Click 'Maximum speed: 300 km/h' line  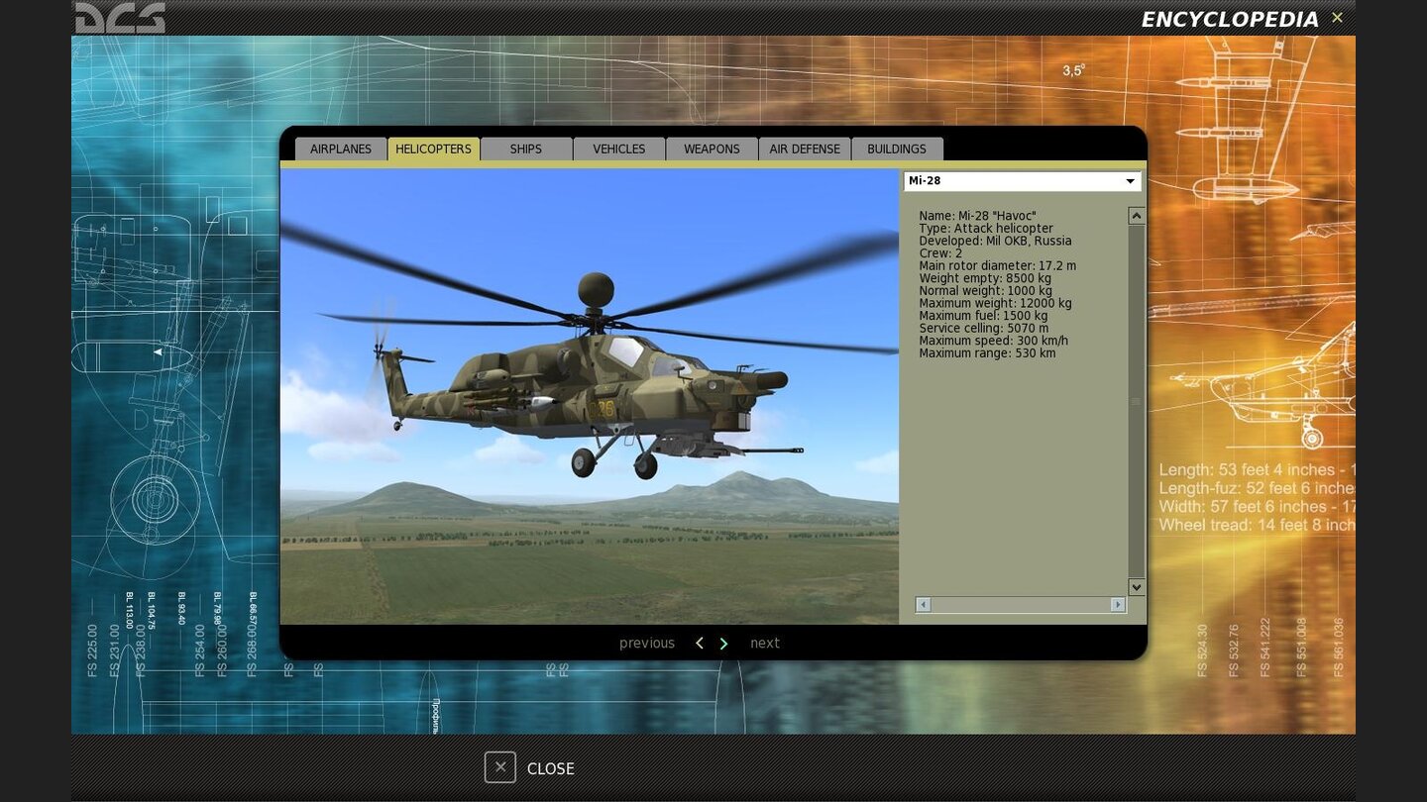point(993,341)
